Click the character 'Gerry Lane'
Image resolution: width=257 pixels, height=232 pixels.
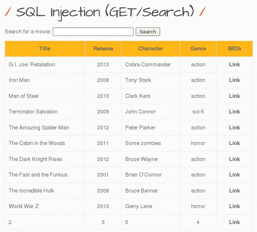click(139, 206)
